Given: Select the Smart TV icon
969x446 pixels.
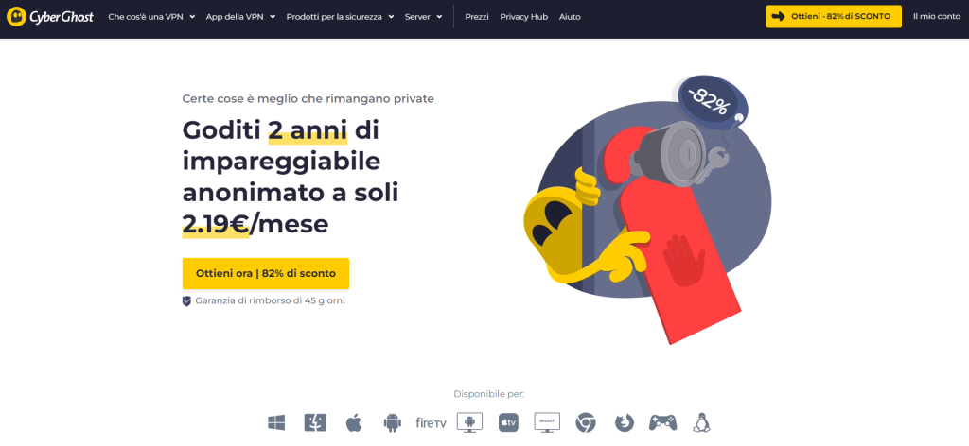Looking at the screenshot, I should coord(547,422).
